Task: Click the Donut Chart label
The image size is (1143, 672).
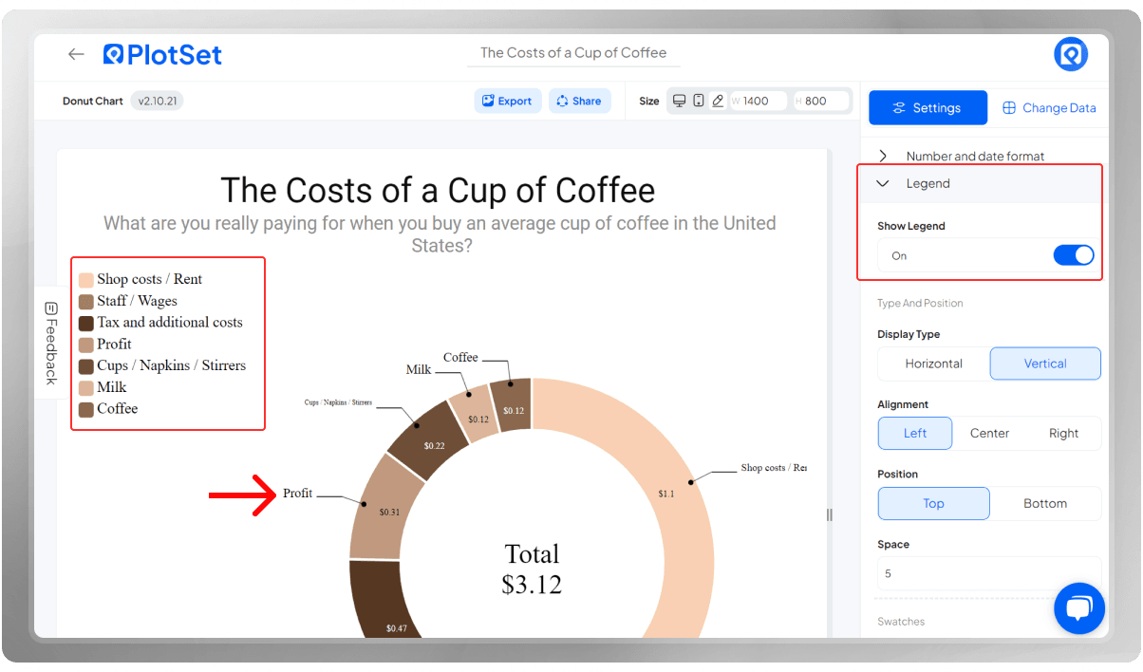Action: click(x=93, y=101)
